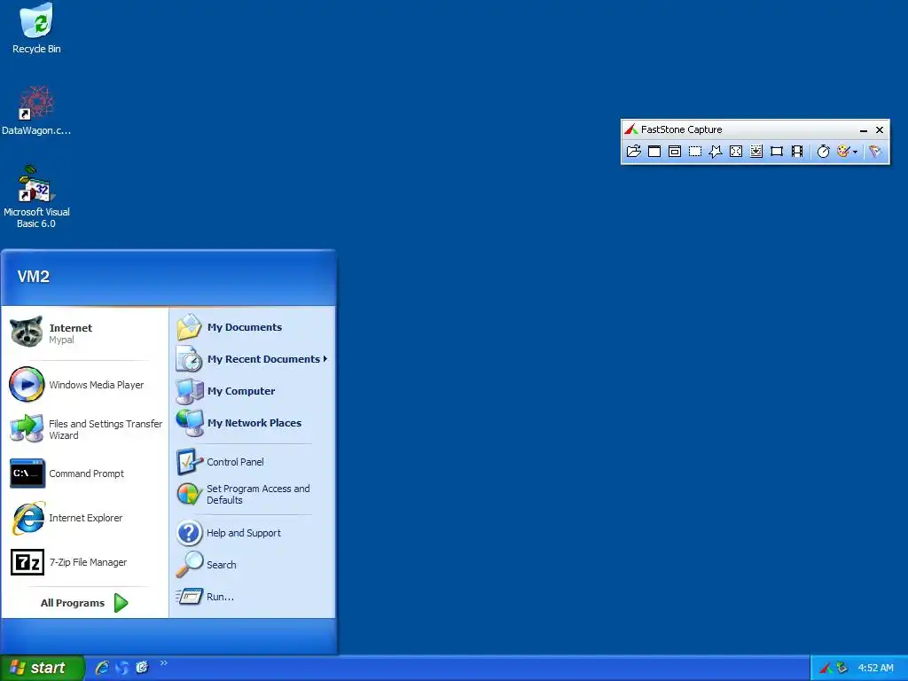Open Internet Explorer from Start menu
This screenshot has height=681, width=908.
point(86,518)
